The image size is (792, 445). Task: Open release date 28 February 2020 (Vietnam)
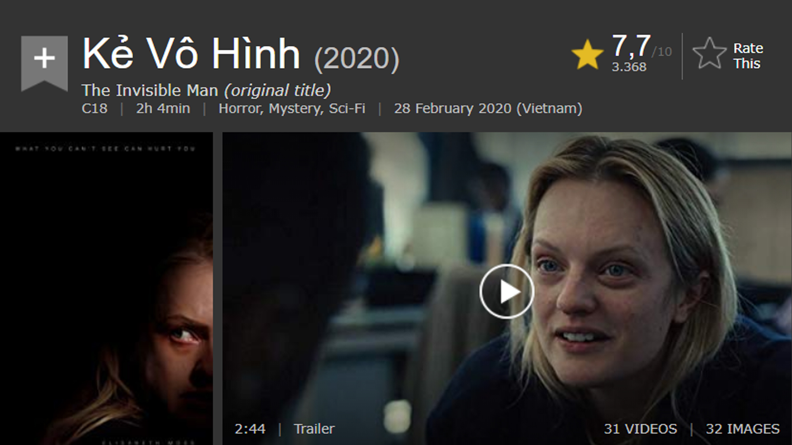[488, 108]
